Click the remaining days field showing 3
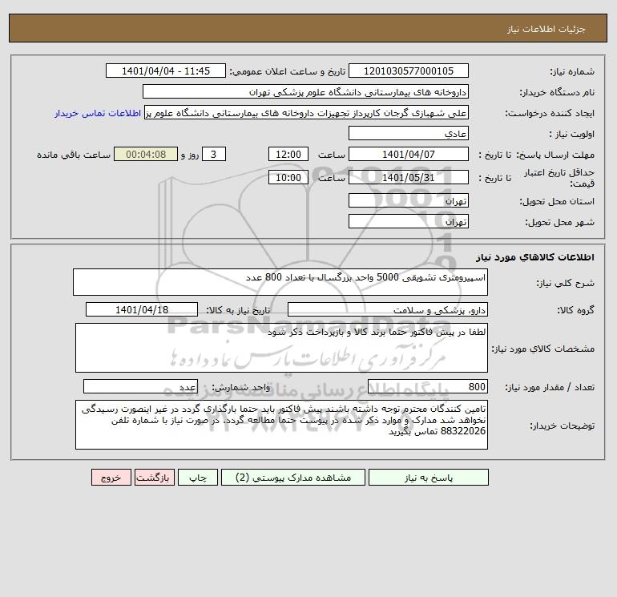Viewport: 617px width, 597px height. [x=214, y=155]
